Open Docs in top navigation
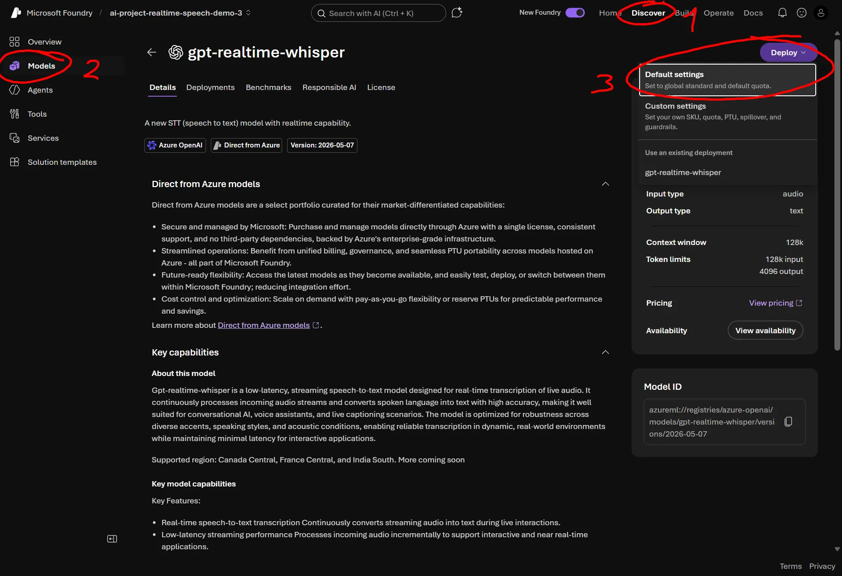Viewport: 842px width, 576px height. pos(753,13)
